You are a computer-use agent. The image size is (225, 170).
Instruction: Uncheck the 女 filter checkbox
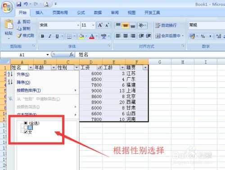coord(26,132)
